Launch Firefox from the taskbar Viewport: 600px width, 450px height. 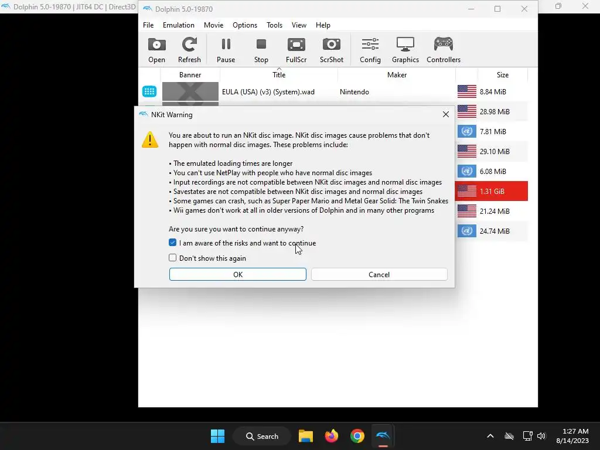332,436
